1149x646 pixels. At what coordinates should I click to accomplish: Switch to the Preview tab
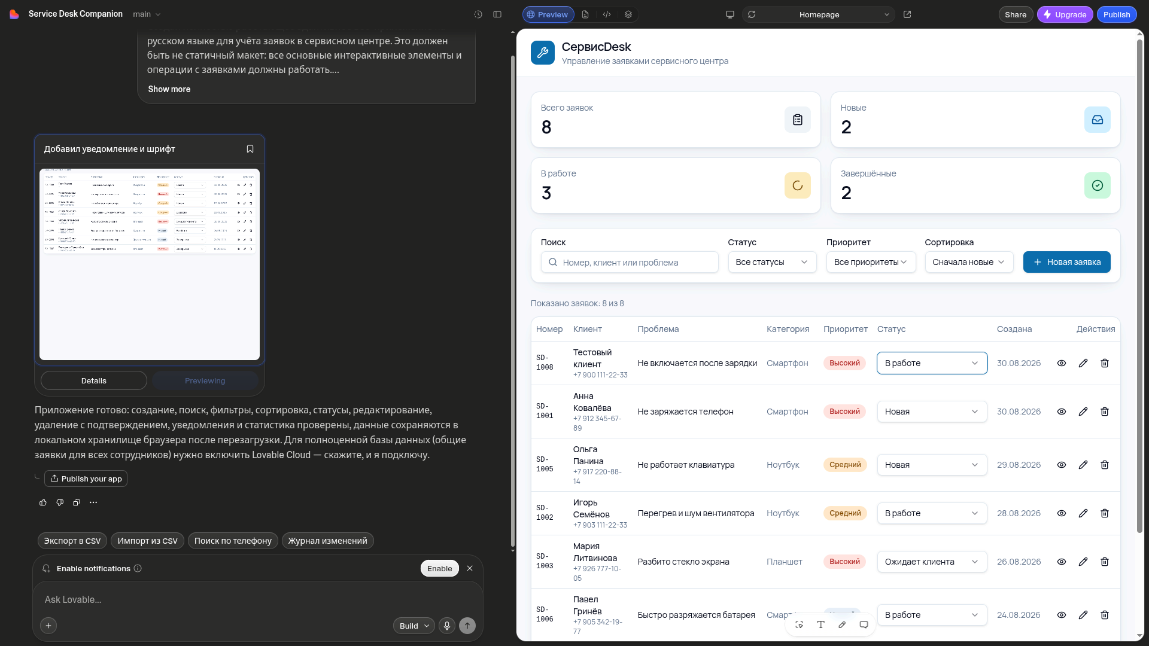[x=547, y=14]
